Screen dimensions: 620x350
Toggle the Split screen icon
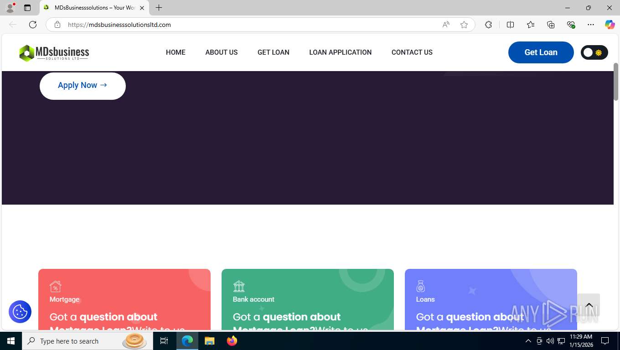pos(510,25)
